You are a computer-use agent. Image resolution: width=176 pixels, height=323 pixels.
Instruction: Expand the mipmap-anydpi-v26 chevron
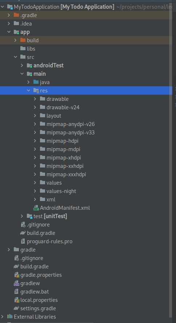(x=35, y=124)
